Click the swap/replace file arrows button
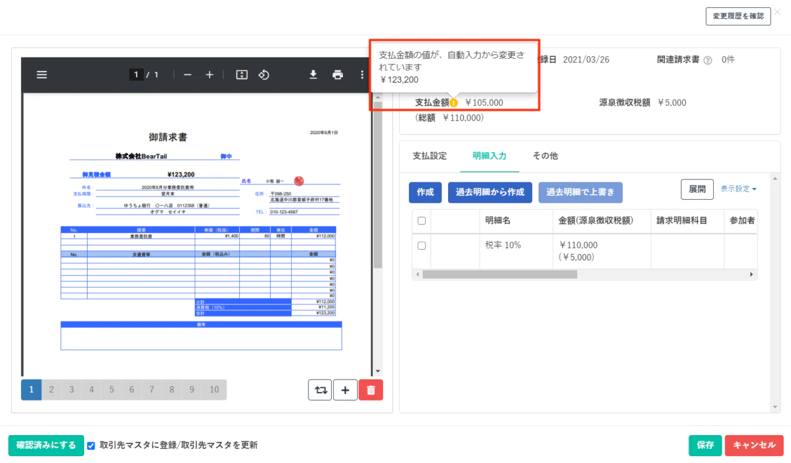The image size is (791, 463). click(319, 390)
